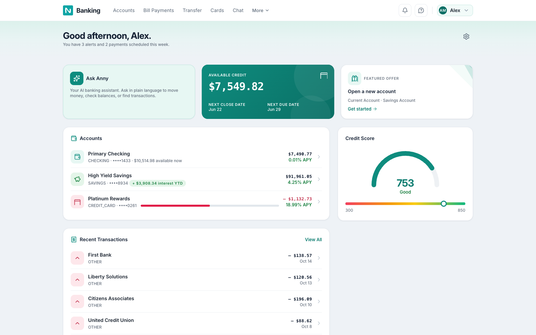536x335 pixels.
Task: Click View All transactions link
Action: pos(313,240)
